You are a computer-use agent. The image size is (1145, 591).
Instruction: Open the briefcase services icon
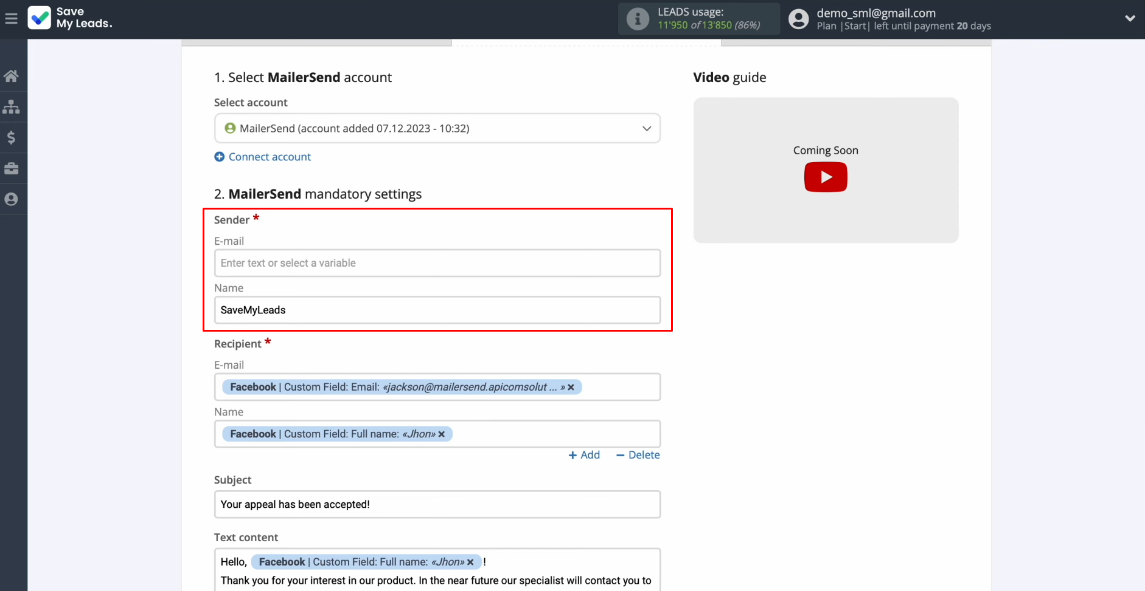(x=11, y=168)
